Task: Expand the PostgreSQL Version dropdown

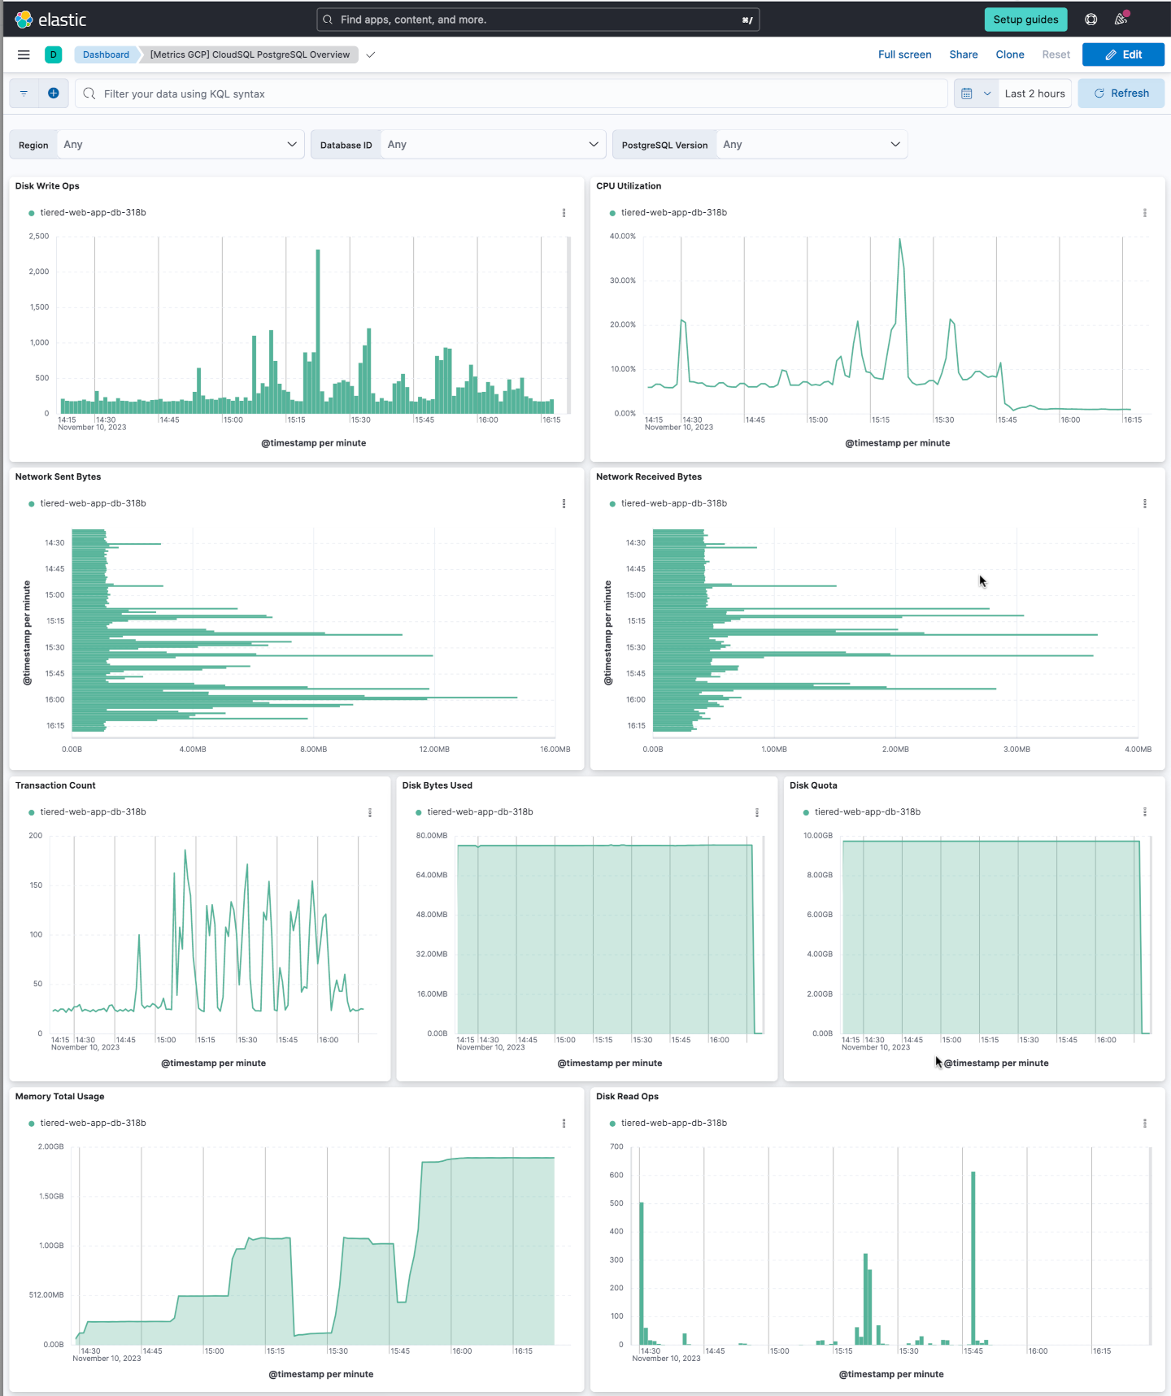Action: (812, 145)
